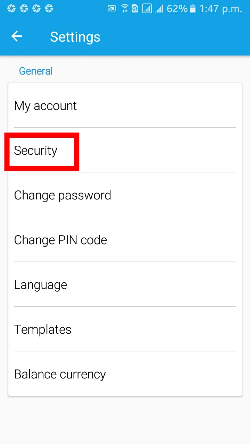The height and width of the screenshot is (444, 250).
Task: Open Change PIN code
Action: (60, 240)
